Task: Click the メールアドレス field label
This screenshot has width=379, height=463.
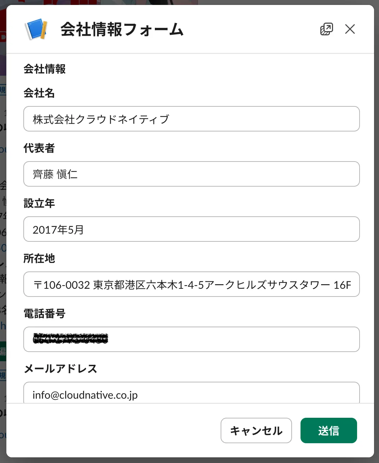Action: tap(60, 369)
